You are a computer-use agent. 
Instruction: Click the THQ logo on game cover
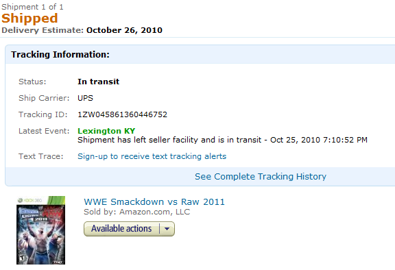coord(58,262)
